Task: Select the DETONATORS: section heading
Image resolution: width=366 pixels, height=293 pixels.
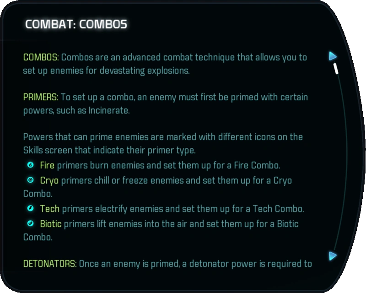Action: coord(50,264)
